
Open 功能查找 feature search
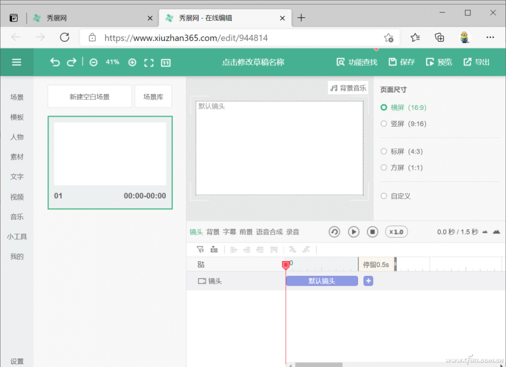point(357,62)
